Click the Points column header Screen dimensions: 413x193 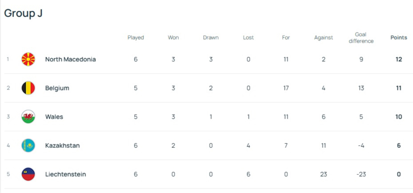click(399, 37)
